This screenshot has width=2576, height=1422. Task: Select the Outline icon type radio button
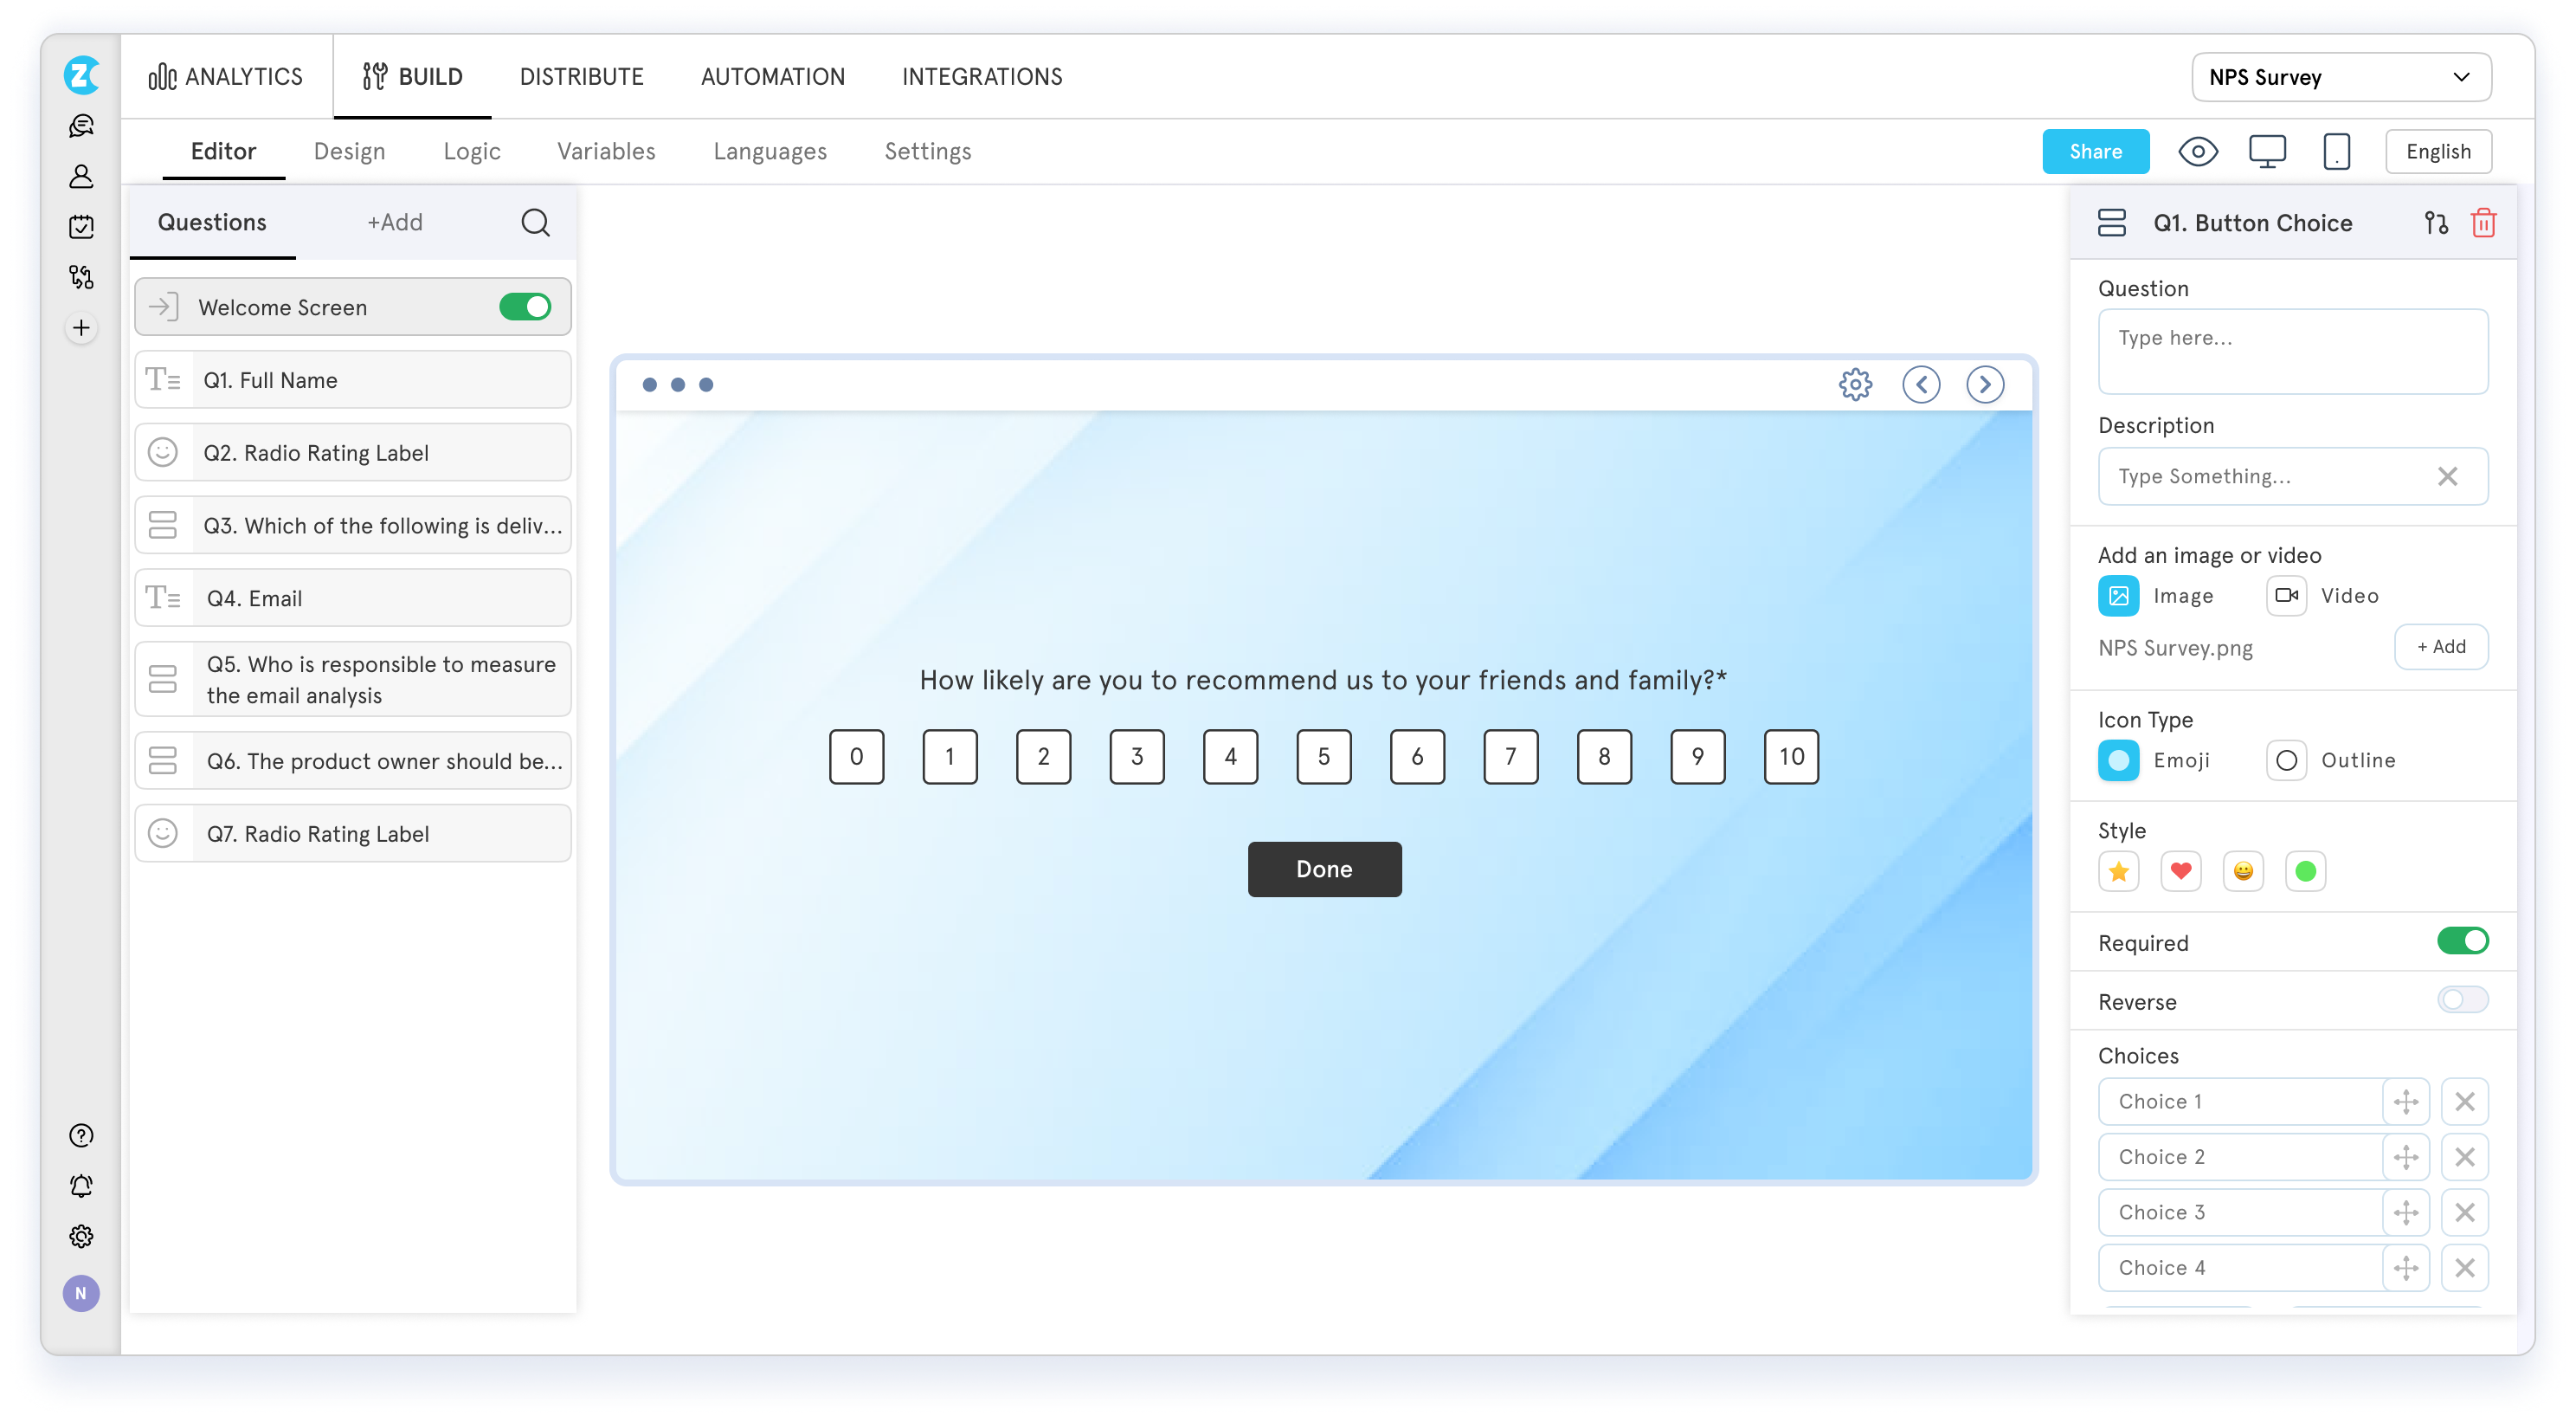pyautogui.click(x=2289, y=759)
